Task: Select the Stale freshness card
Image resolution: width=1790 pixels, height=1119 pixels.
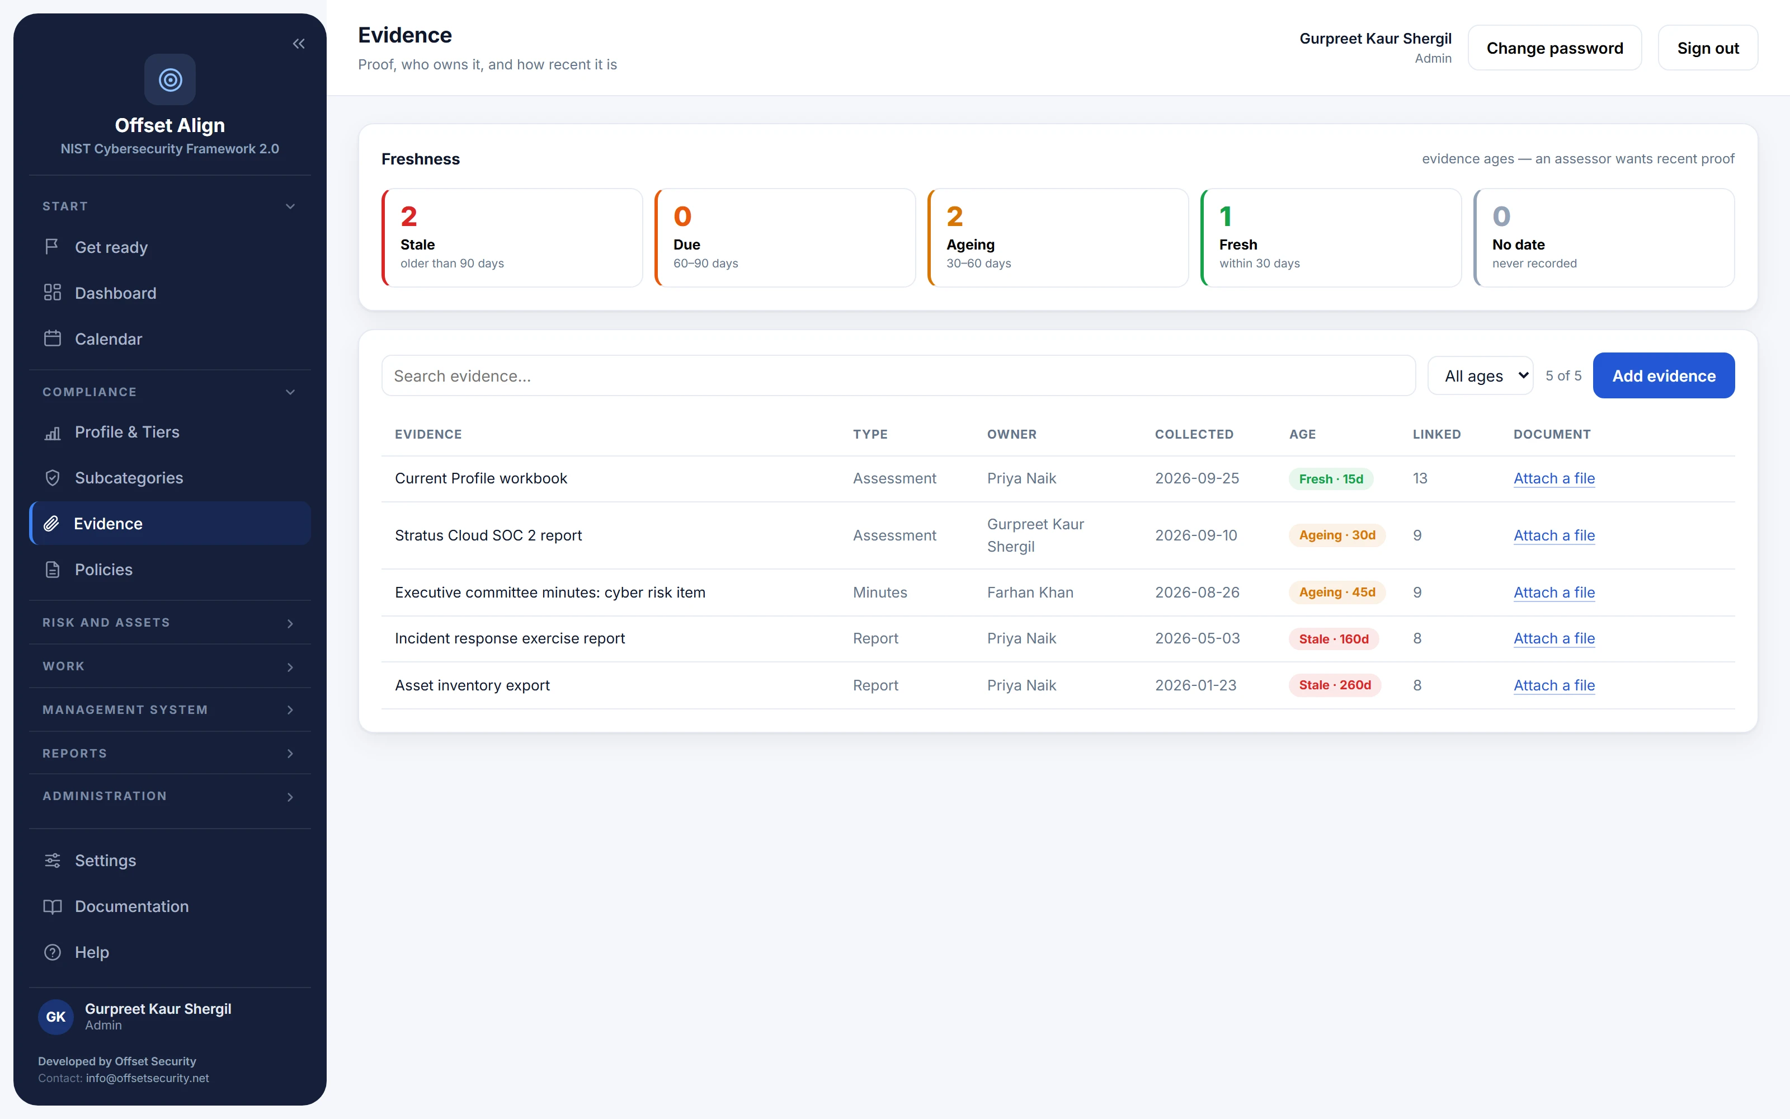Action: [x=512, y=238]
